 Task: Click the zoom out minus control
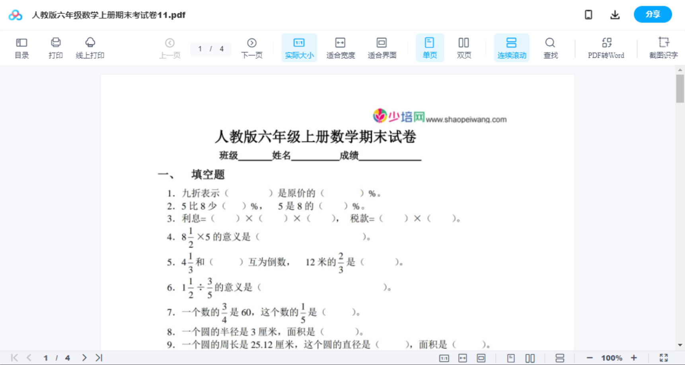590,357
